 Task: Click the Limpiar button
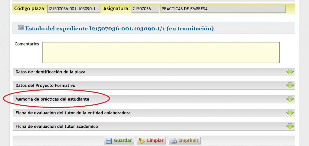(151, 141)
